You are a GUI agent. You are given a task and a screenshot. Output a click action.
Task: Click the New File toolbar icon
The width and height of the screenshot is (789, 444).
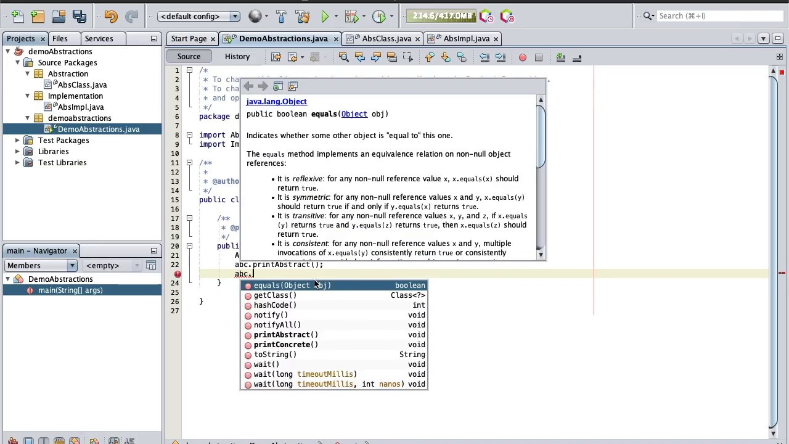[x=17, y=17]
